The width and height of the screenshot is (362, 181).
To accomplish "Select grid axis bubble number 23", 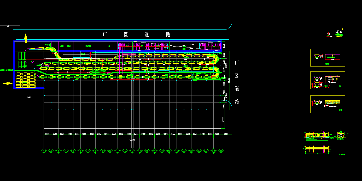I will (206, 151).
